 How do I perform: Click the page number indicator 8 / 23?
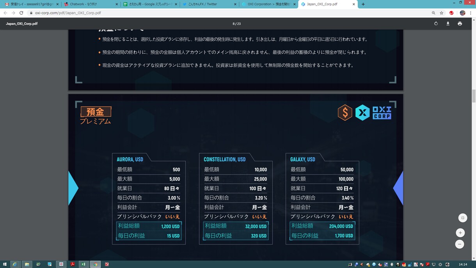(236, 24)
